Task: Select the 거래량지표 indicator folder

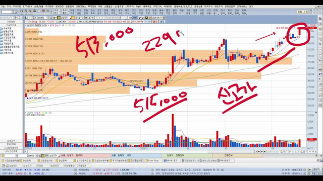Action: coord(7,44)
